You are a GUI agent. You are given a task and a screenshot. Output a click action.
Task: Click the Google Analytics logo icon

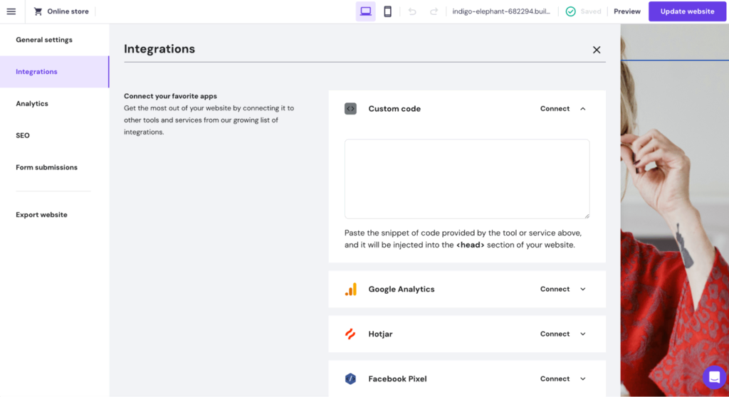pos(350,289)
